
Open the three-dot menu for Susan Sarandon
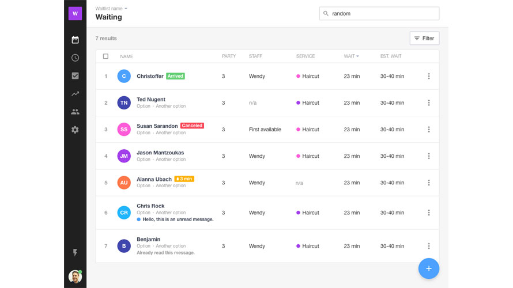[428, 130]
